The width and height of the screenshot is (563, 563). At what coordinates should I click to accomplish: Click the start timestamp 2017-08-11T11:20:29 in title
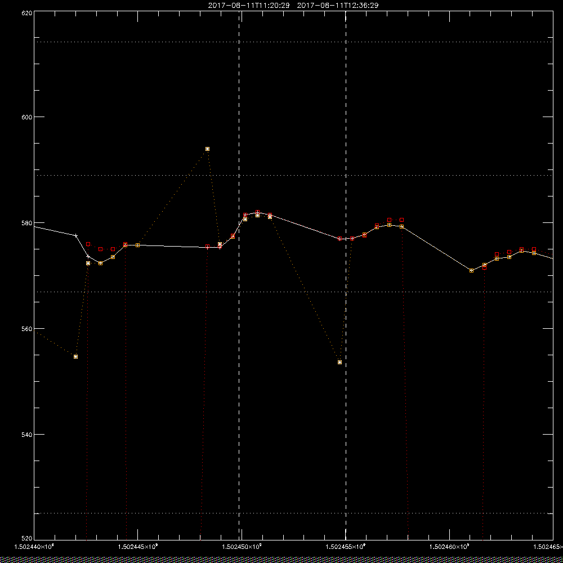pyautogui.click(x=248, y=6)
